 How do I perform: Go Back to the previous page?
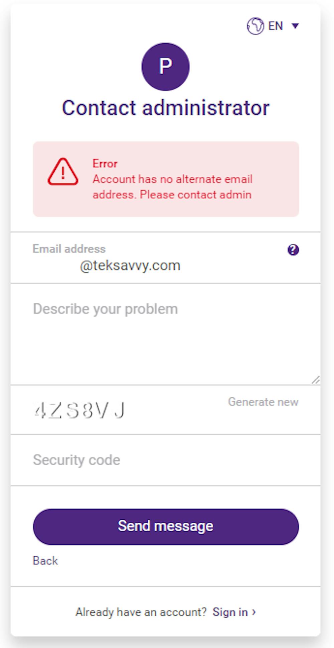pos(45,560)
